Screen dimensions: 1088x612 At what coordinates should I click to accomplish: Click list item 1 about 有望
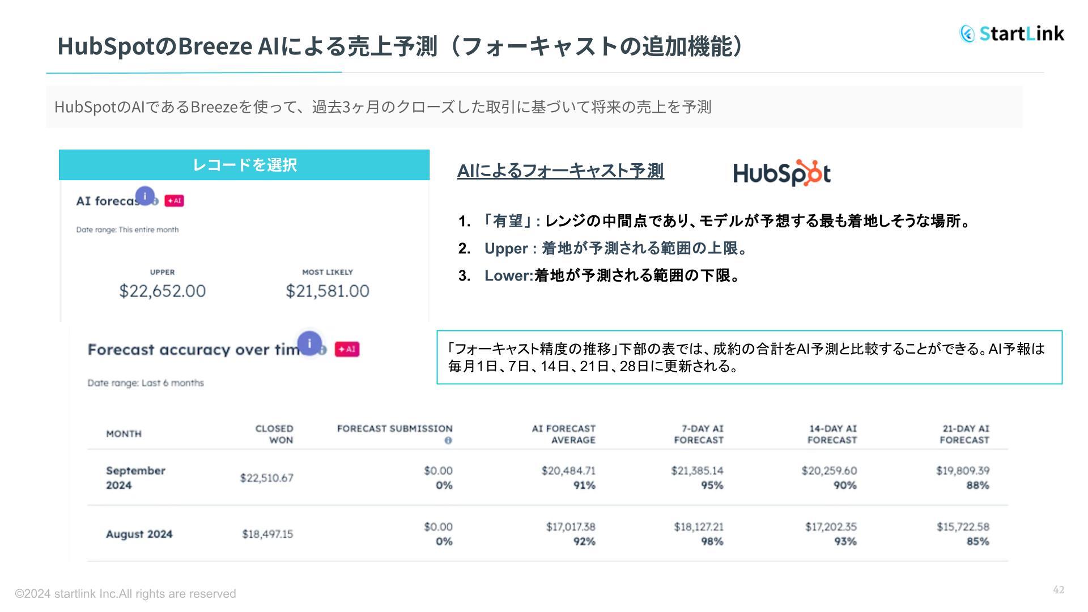coord(715,221)
